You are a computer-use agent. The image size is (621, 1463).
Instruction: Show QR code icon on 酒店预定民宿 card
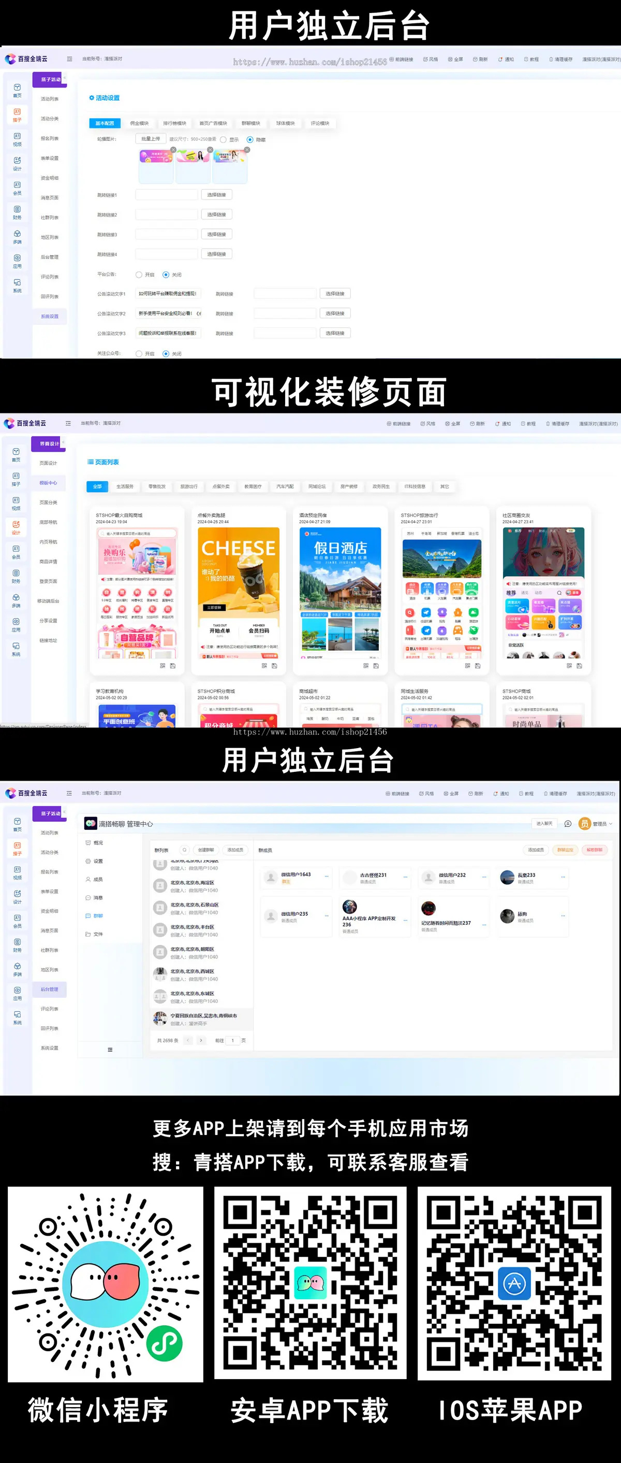pos(366,666)
